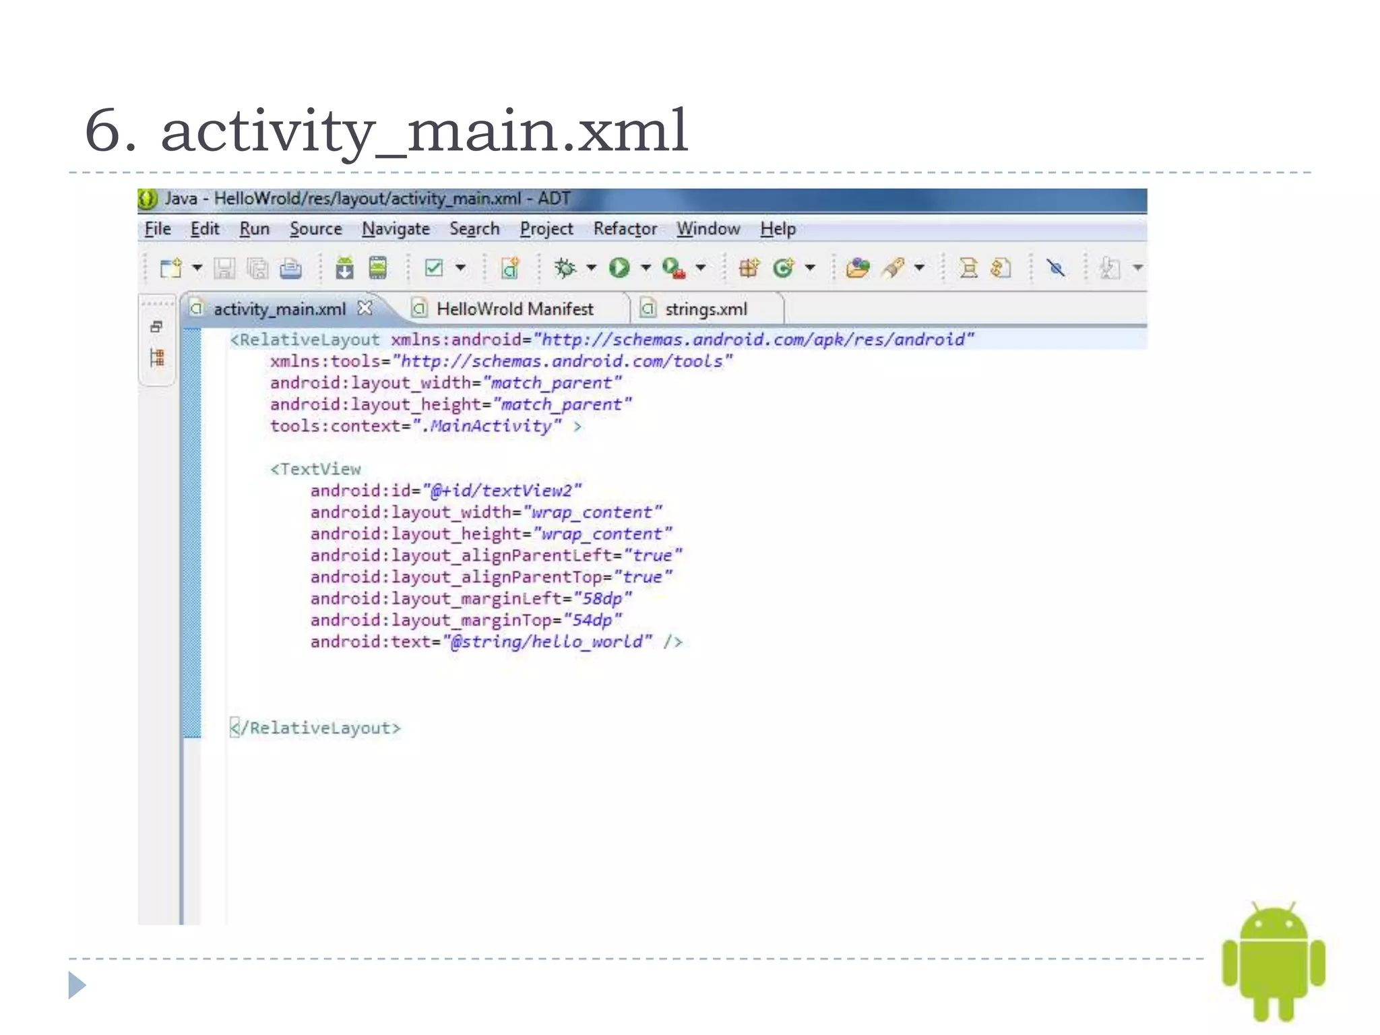Click the New file wizard icon
The height and width of the screenshot is (1035, 1380).
click(171, 268)
